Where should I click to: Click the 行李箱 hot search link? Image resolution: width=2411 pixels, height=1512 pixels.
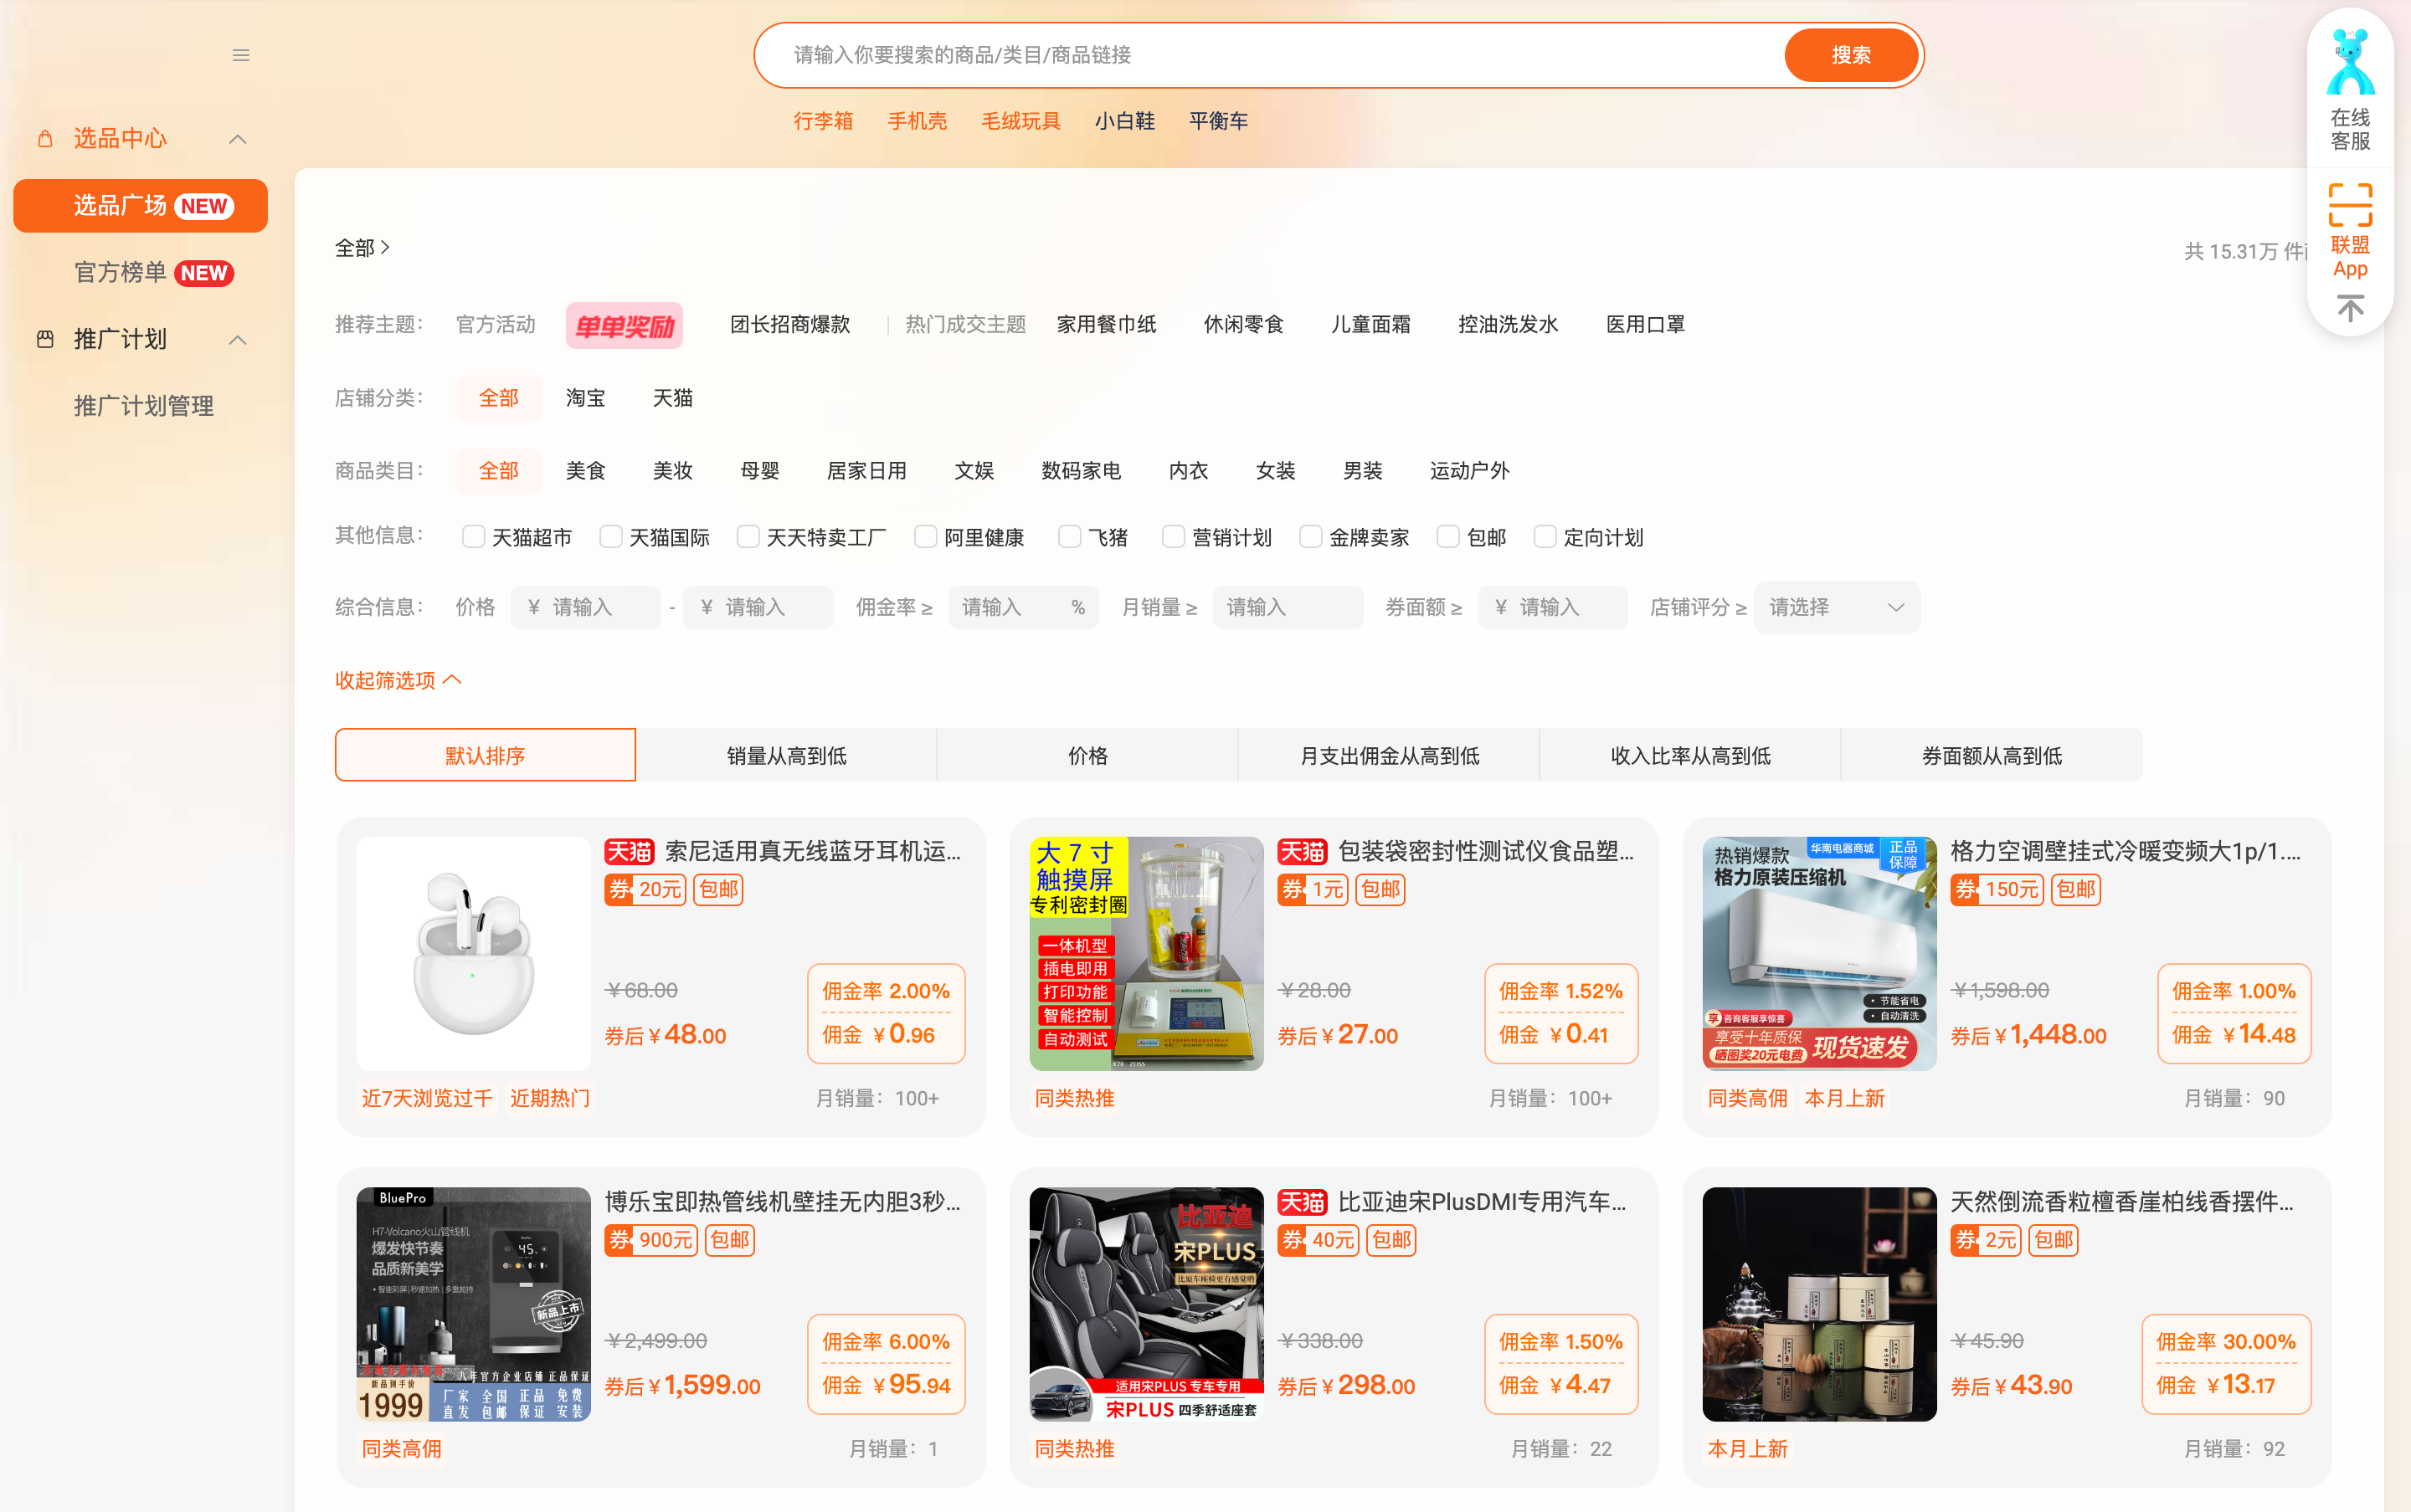(x=824, y=121)
